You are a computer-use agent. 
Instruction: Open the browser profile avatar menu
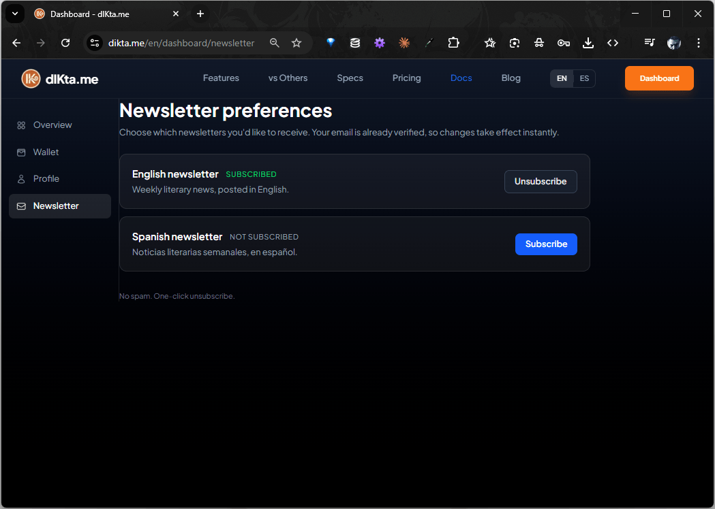(674, 42)
